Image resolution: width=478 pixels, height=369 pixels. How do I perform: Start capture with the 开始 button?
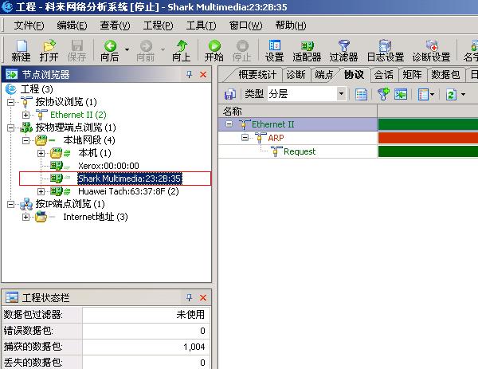click(214, 51)
